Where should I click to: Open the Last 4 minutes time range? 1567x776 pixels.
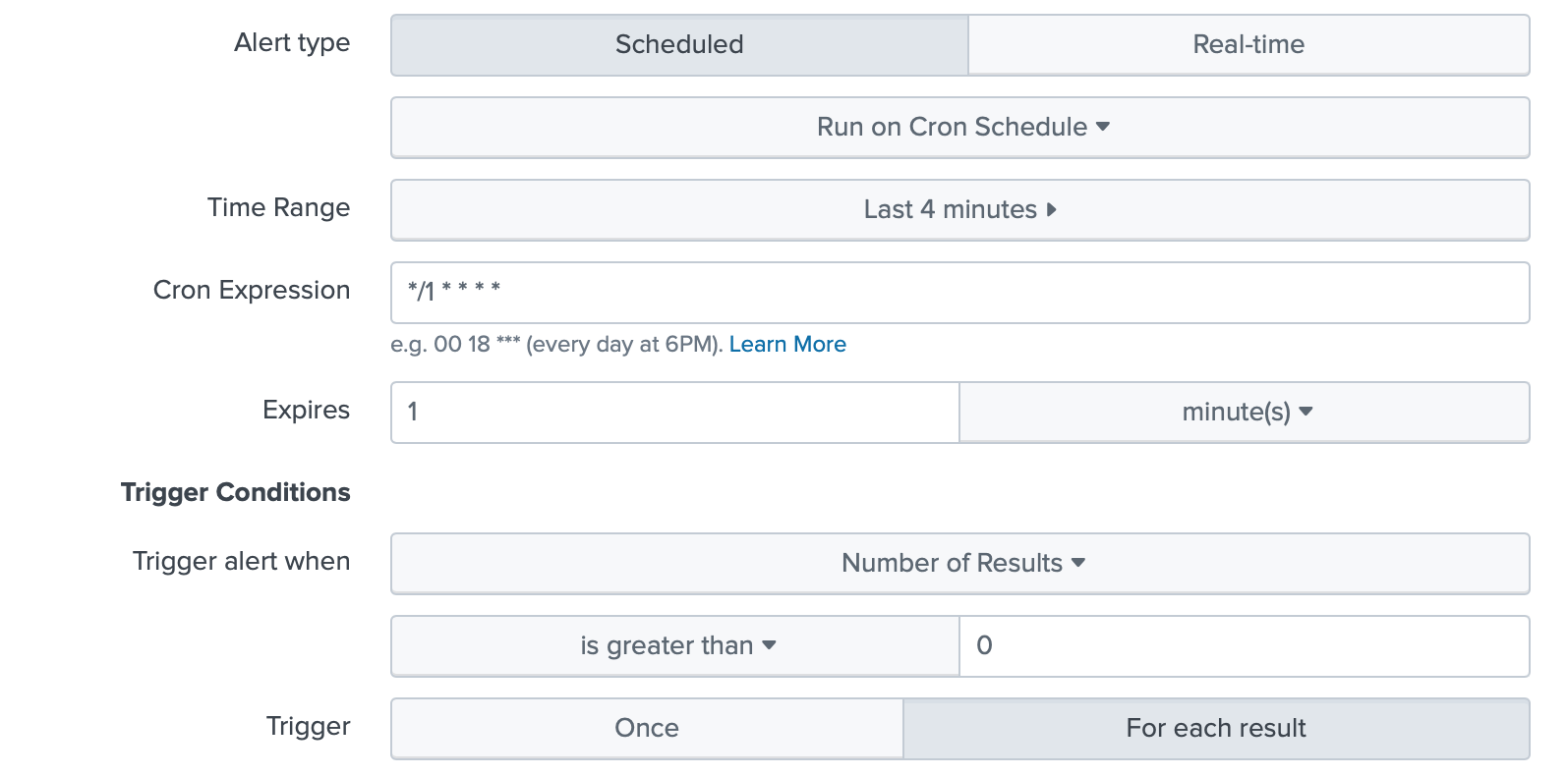tap(951, 210)
